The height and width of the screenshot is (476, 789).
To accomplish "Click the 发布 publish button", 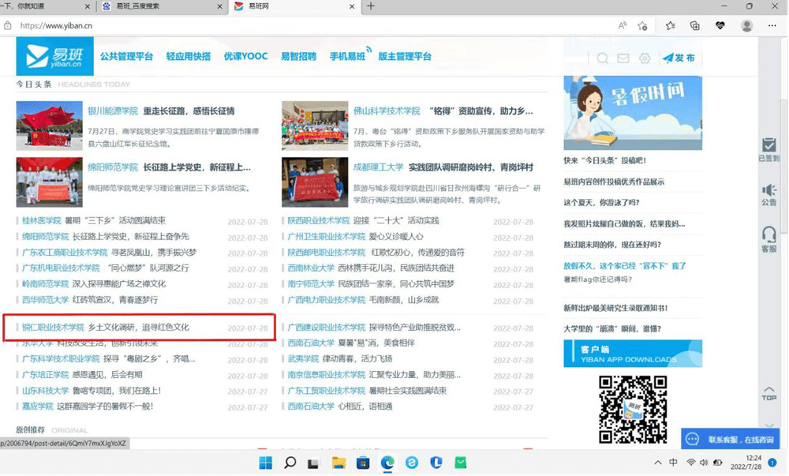I will 679,58.
